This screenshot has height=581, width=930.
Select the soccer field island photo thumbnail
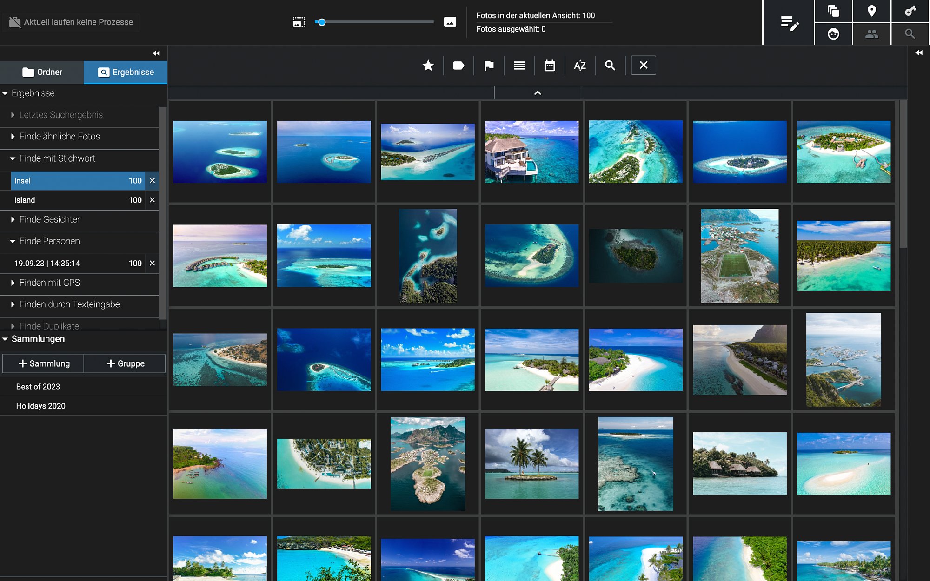pyautogui.click(x=740, y=256)
